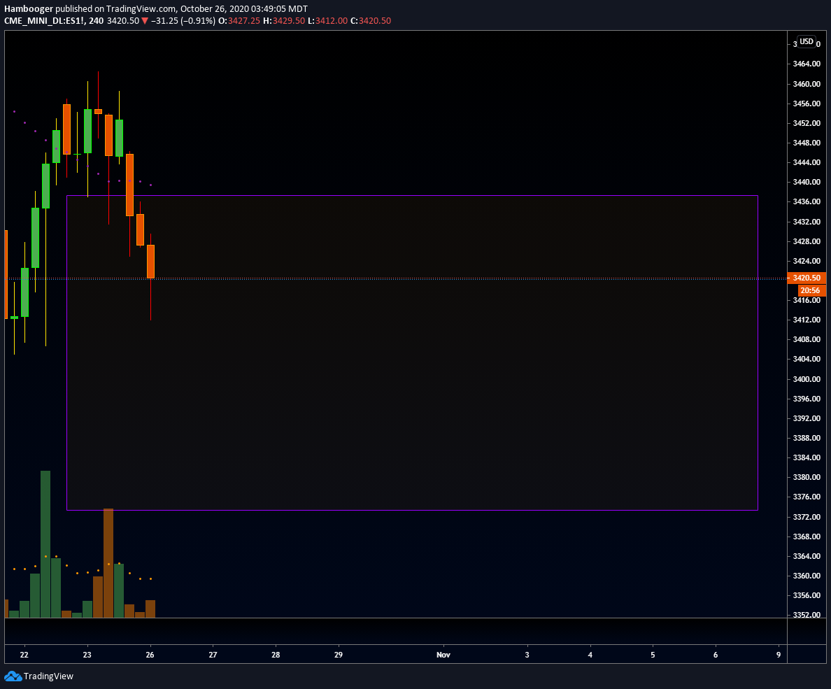
Task: Click the open value O:3427.25
Action: click(239, 21)
